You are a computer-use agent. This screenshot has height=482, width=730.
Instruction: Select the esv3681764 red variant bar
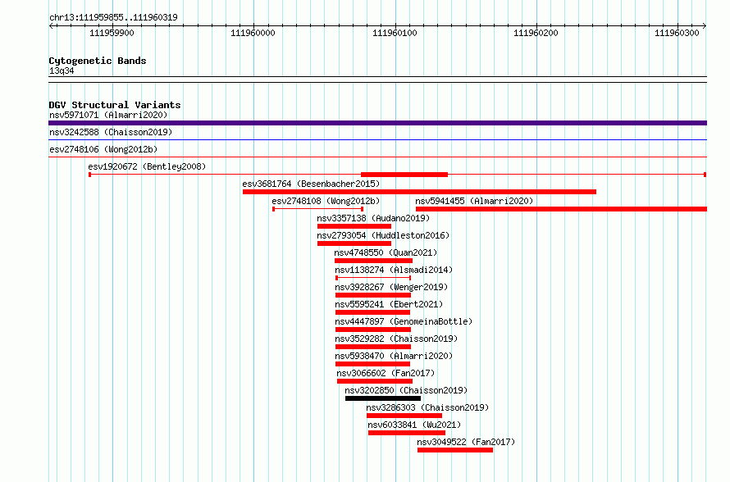click(x=419, y=192)
